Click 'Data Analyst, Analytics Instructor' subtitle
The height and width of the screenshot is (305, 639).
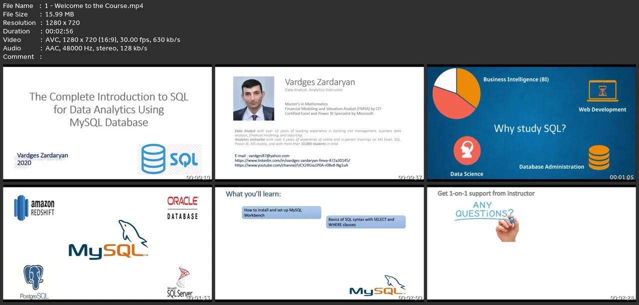pyautogui.click(x=313, y=90)
